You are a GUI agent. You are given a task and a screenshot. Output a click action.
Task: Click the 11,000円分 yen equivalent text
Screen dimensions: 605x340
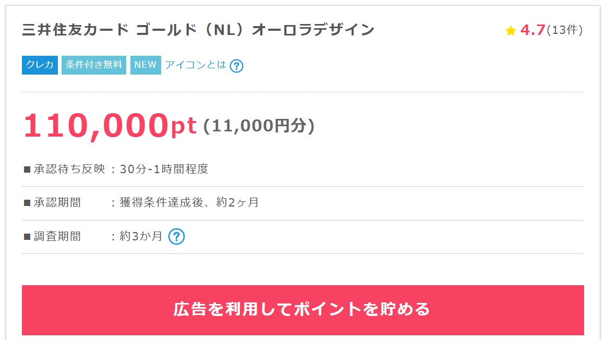coord(259,126)
